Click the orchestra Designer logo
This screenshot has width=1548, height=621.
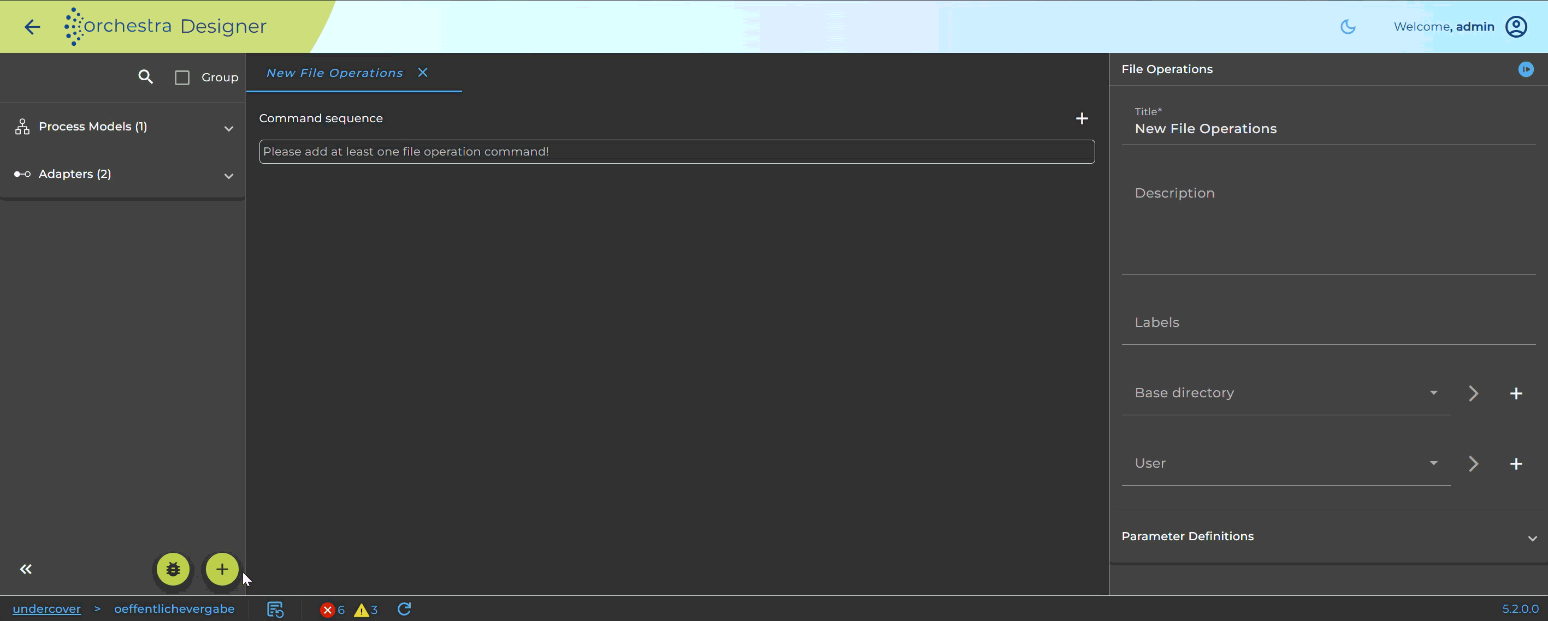(166, 26)
